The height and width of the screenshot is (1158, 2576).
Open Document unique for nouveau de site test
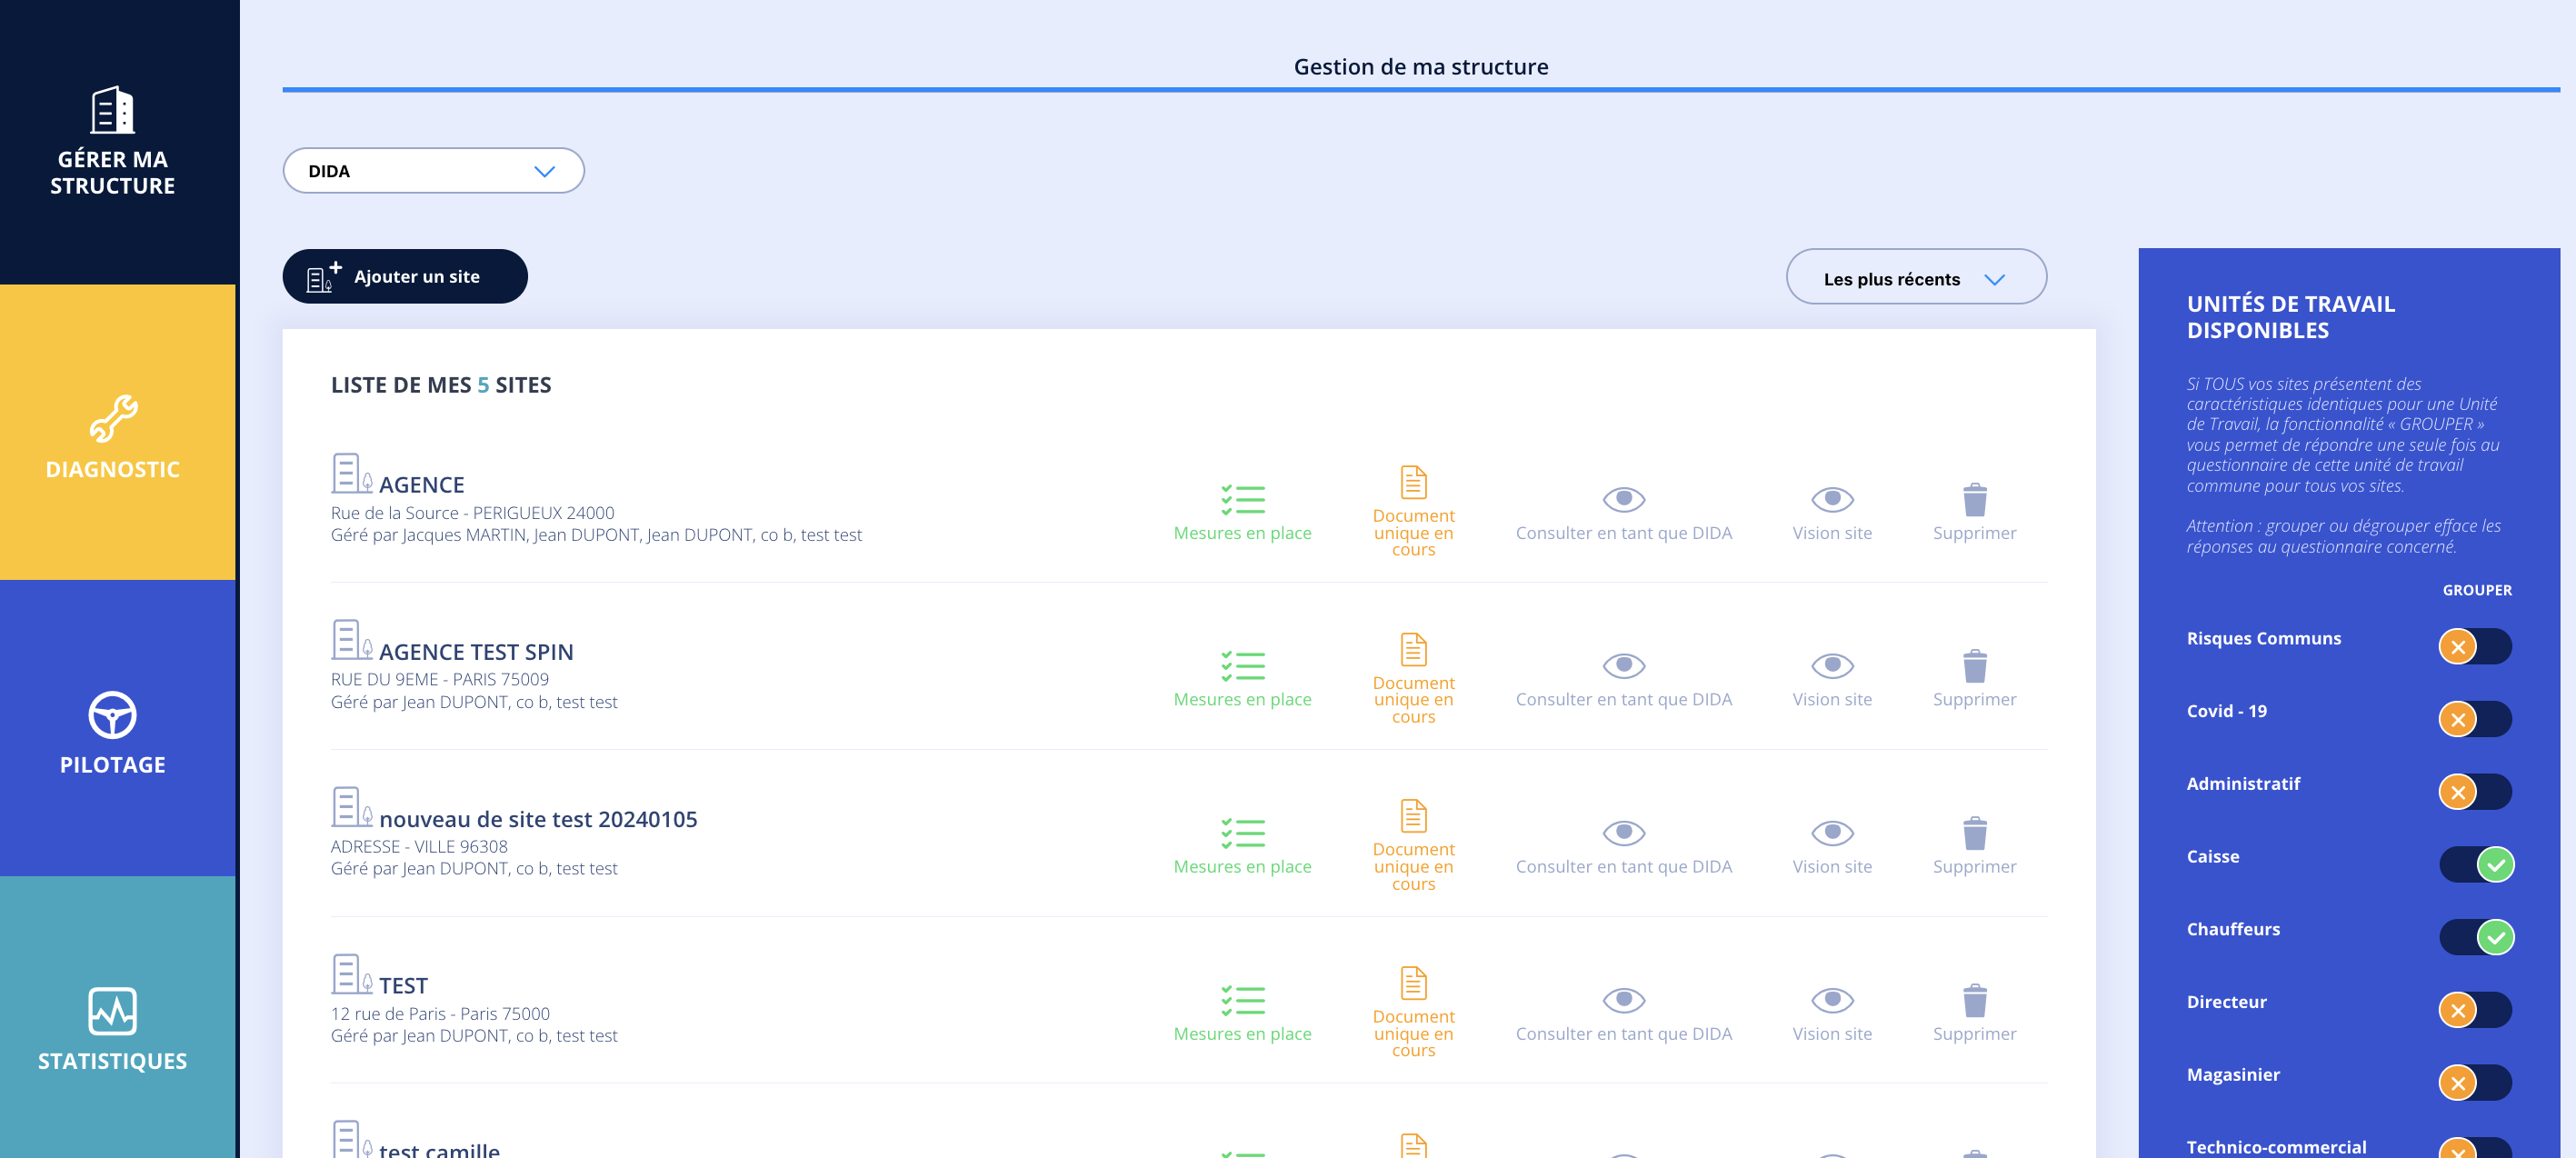pos(1413,845)
